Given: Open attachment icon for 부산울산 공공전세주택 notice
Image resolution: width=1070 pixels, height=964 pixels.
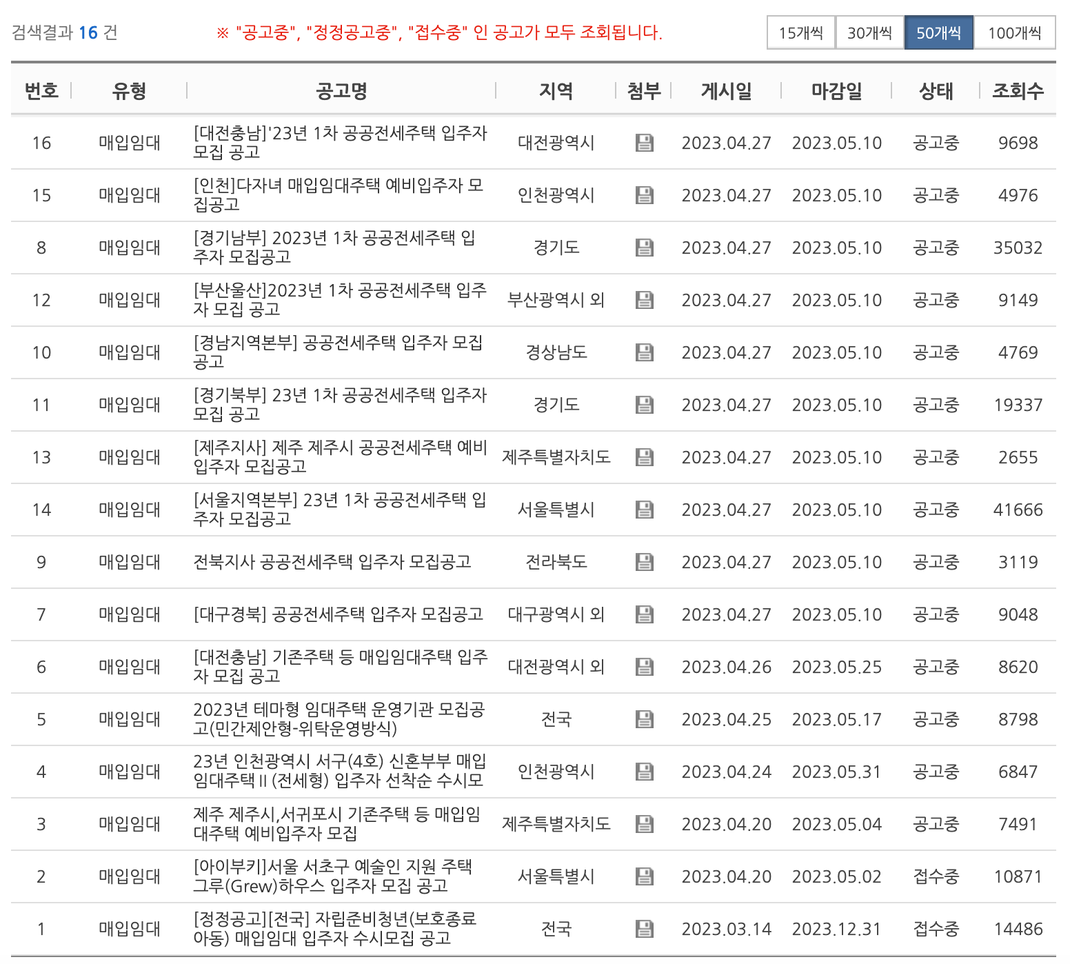Looking at the screenshot, I should click(x=644, y=300).
